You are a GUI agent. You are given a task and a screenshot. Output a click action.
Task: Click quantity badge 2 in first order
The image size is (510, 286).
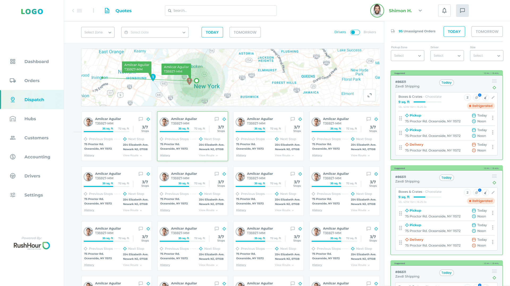tap(467, 97)
